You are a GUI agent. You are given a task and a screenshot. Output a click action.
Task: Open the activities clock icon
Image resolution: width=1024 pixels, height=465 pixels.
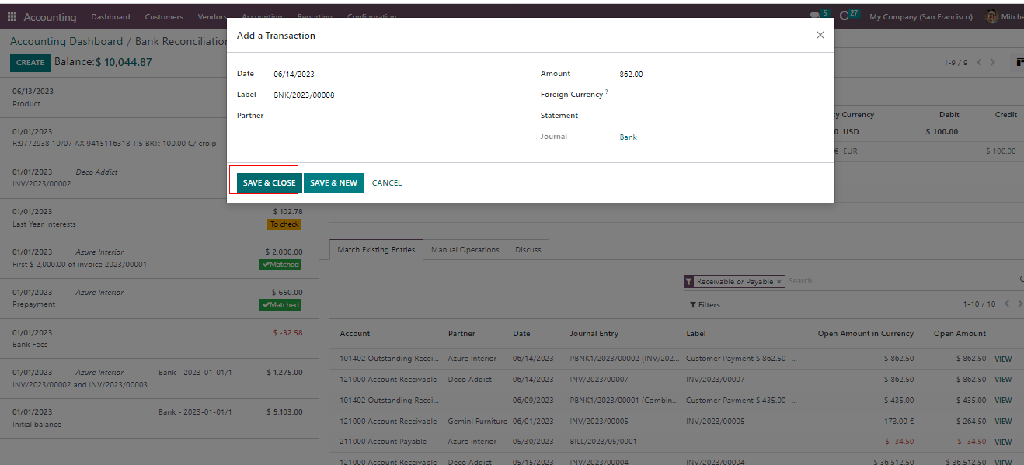[x=844, y=15]
